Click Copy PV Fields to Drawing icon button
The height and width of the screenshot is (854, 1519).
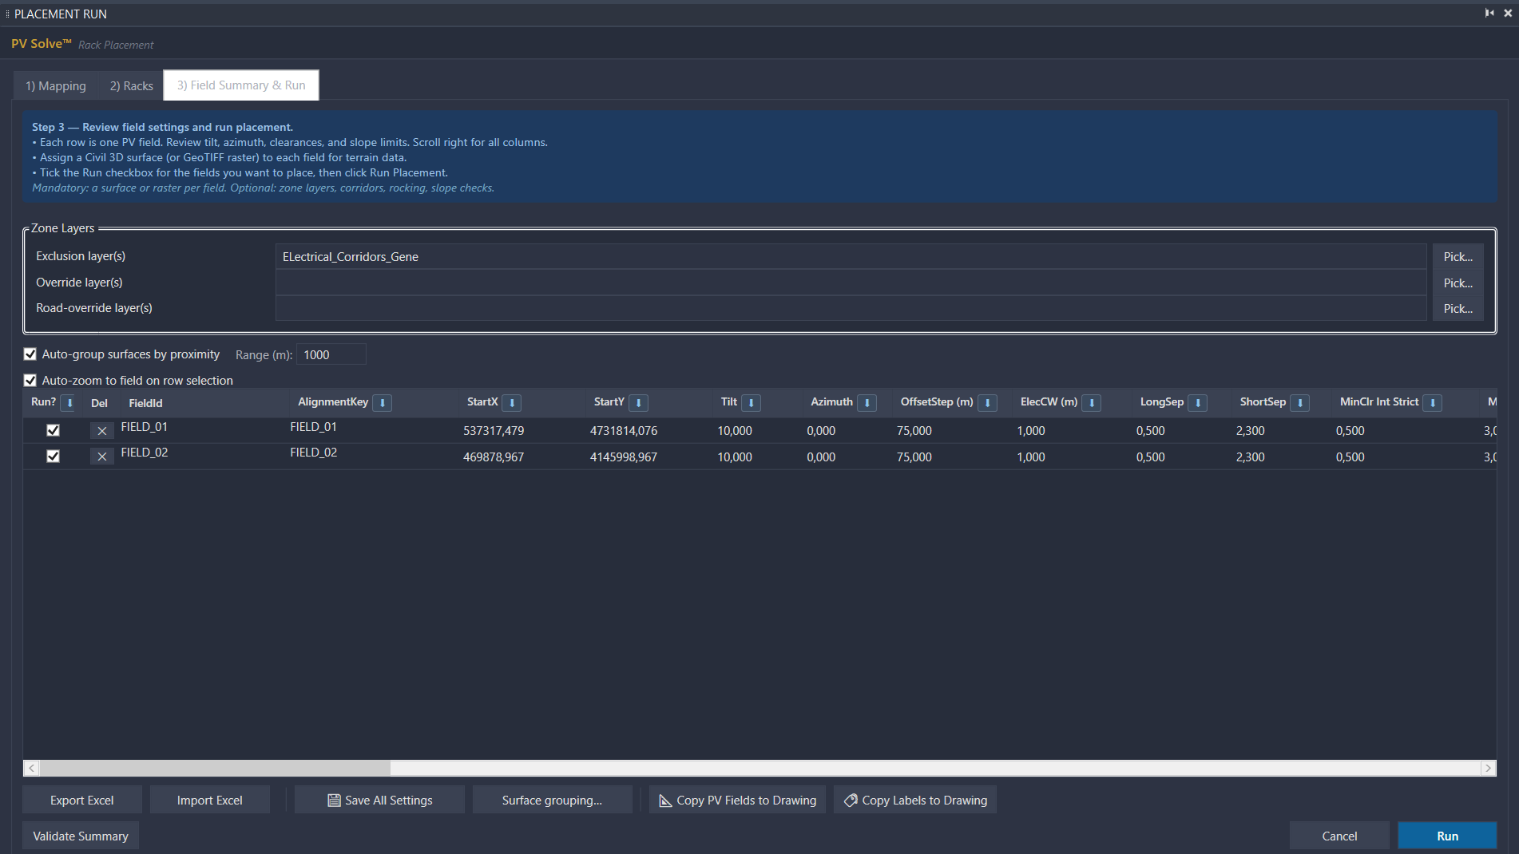click(x=737, y=800)
